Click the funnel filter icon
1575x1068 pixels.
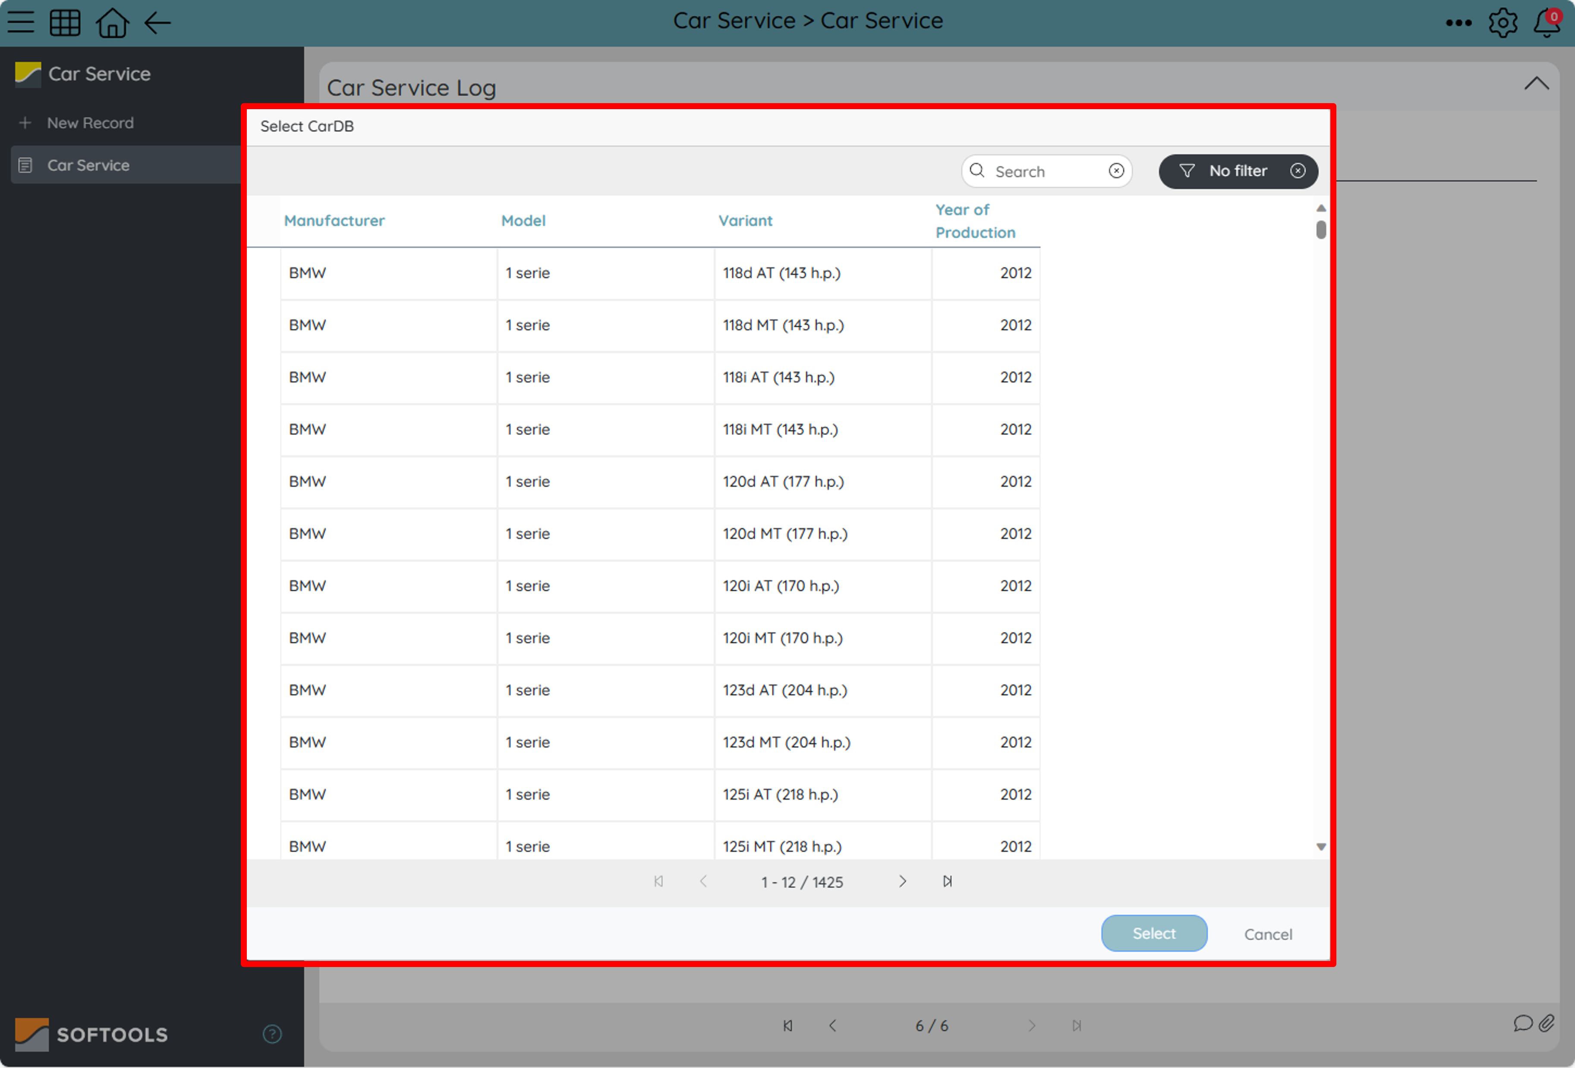(1187, 171)
